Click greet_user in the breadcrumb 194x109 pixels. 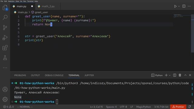[x=41, y=12]
